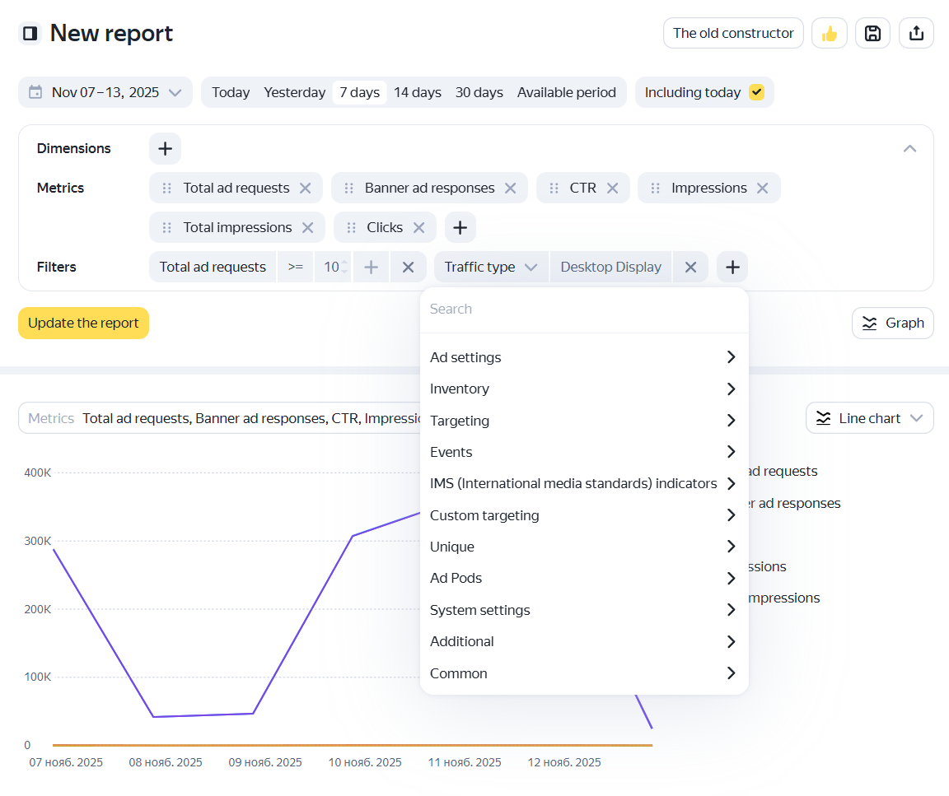The height and width of the screenshot is (796, 949).
Task: Click the Update the report button
Action: (x=83, y=324)
